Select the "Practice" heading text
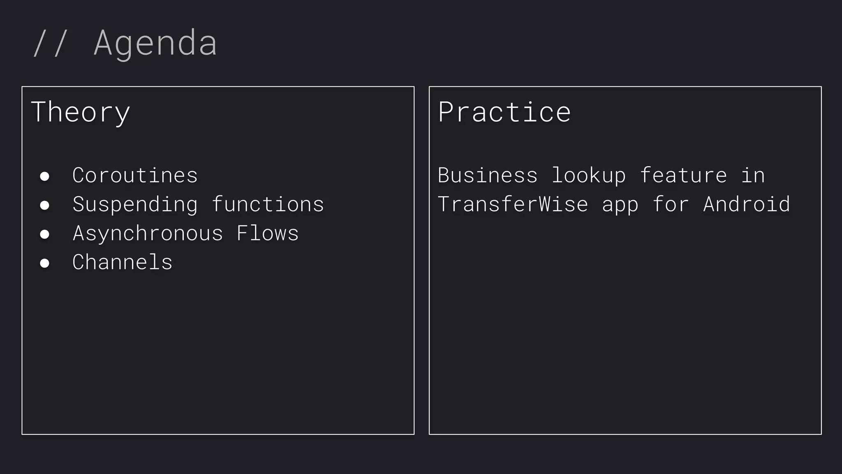The height and width of the screenshot is (474, 842). (x=504, y=112)
